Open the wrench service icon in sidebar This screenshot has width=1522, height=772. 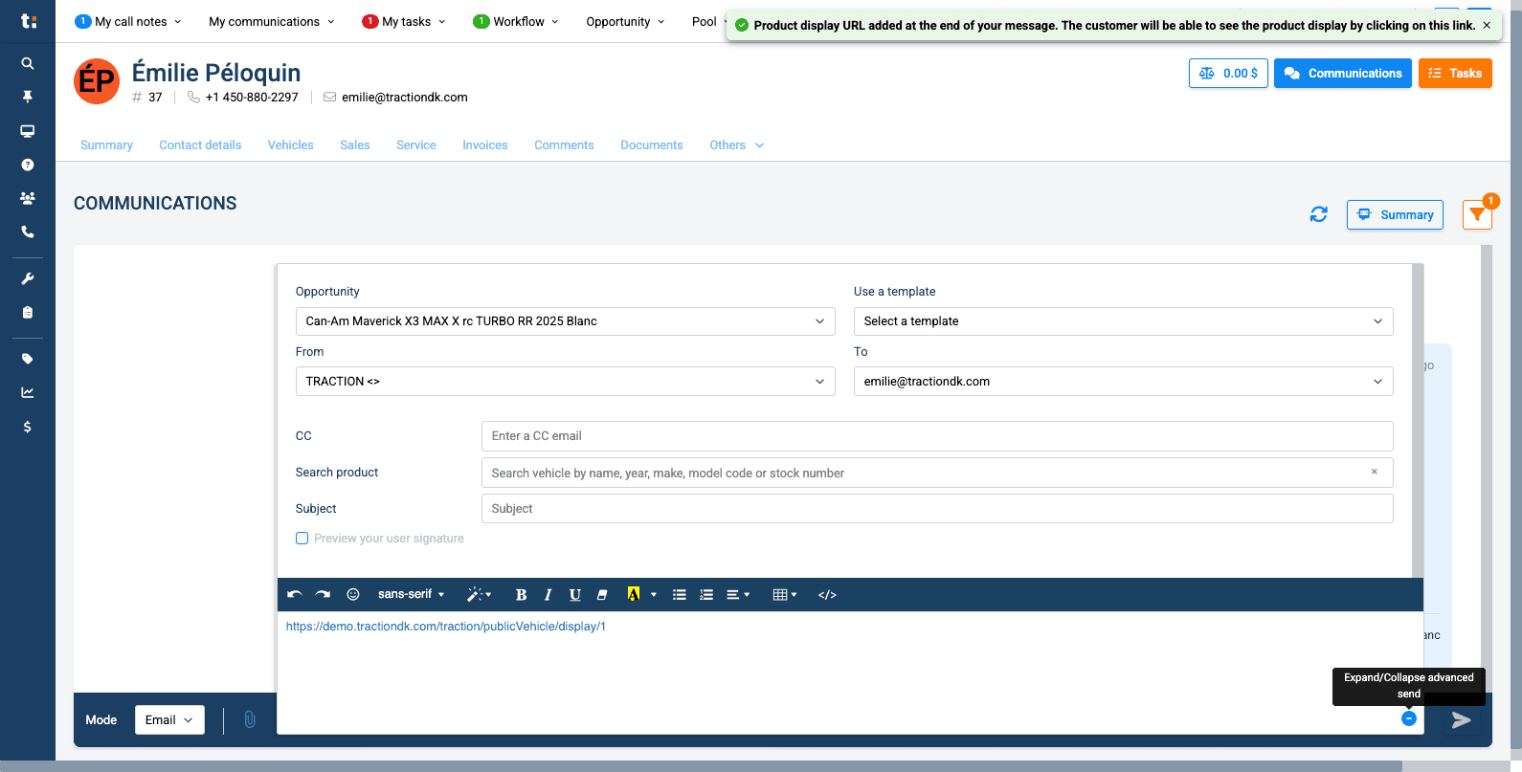tap(28, 278)
